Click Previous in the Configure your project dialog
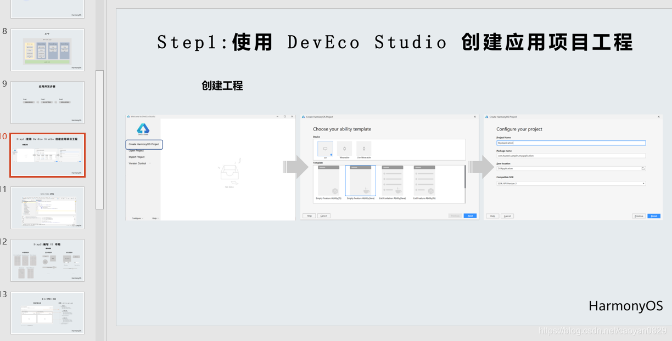The height and width of the screenshot is (341, 672). coord(639,216)
